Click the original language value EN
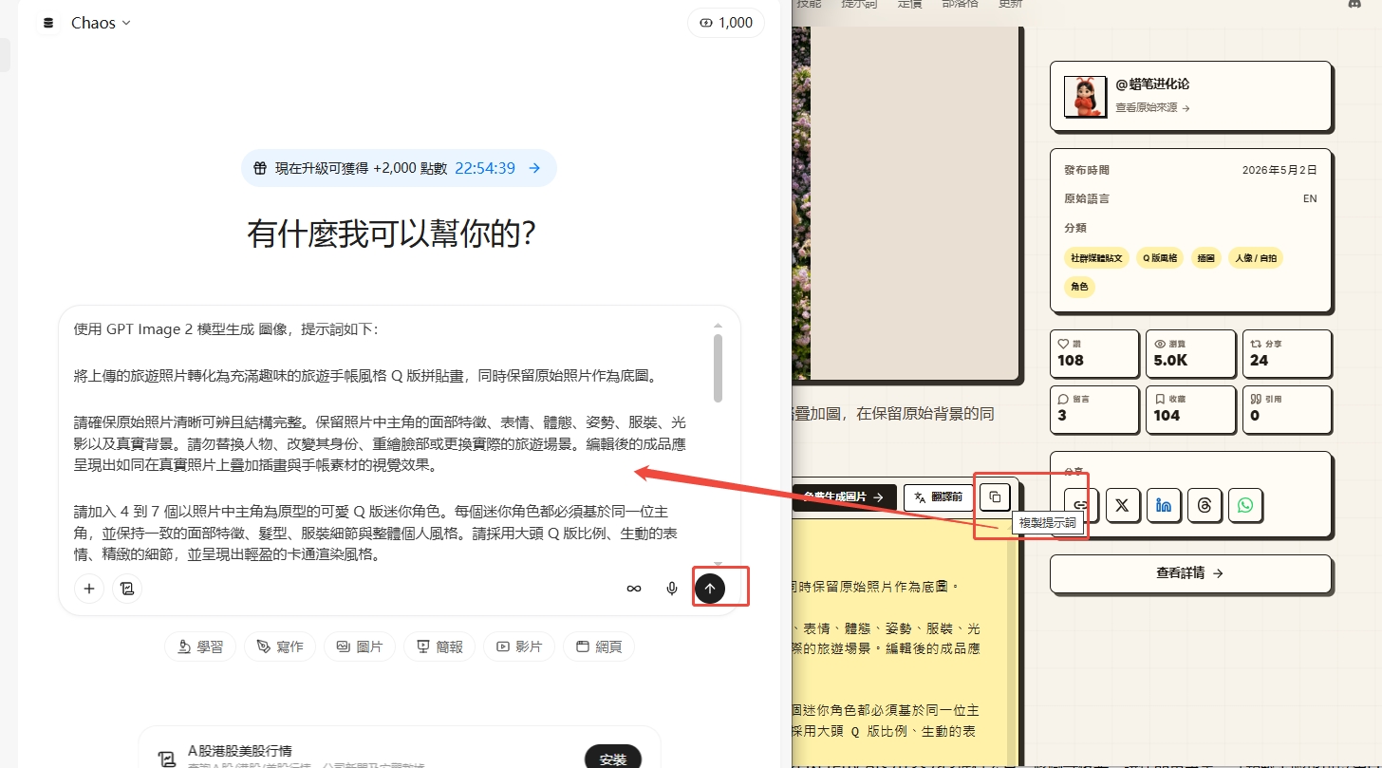 1310,199
